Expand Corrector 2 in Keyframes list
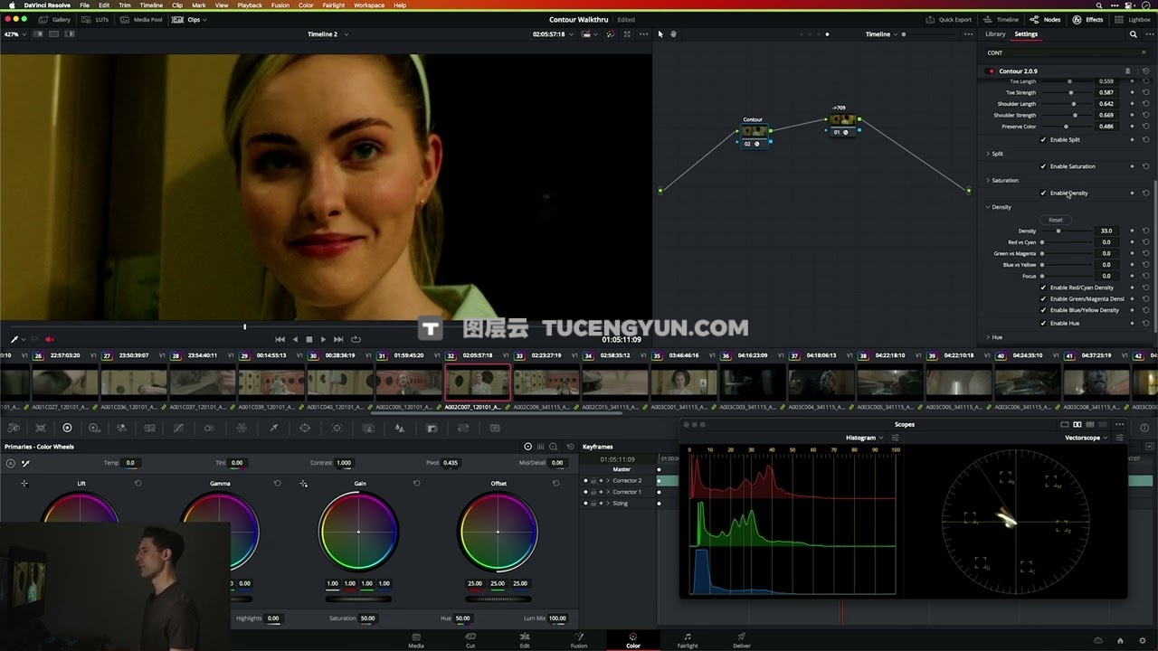The height and width of the screenshot is (651, 1158). tap(608, 481)
